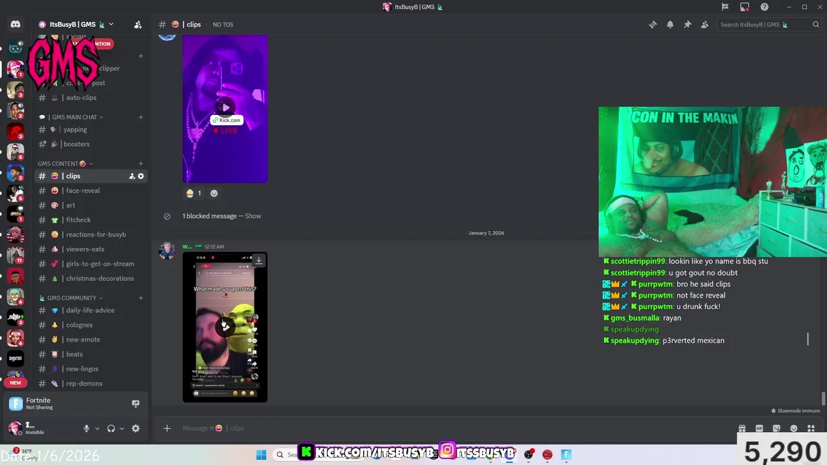Viewport: 827px width, 465px height.
Task: Show the blocked message
Action: pos(253,216)
